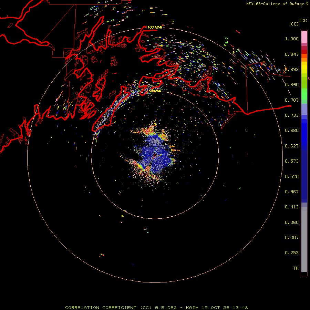Click the 50 NMI range ring label
The height and width of the screenshot is (310, 310).
click(155, 91)
